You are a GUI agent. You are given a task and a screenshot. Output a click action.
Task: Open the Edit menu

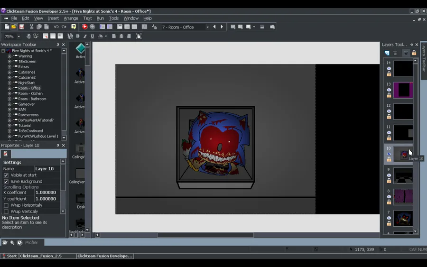25,18
